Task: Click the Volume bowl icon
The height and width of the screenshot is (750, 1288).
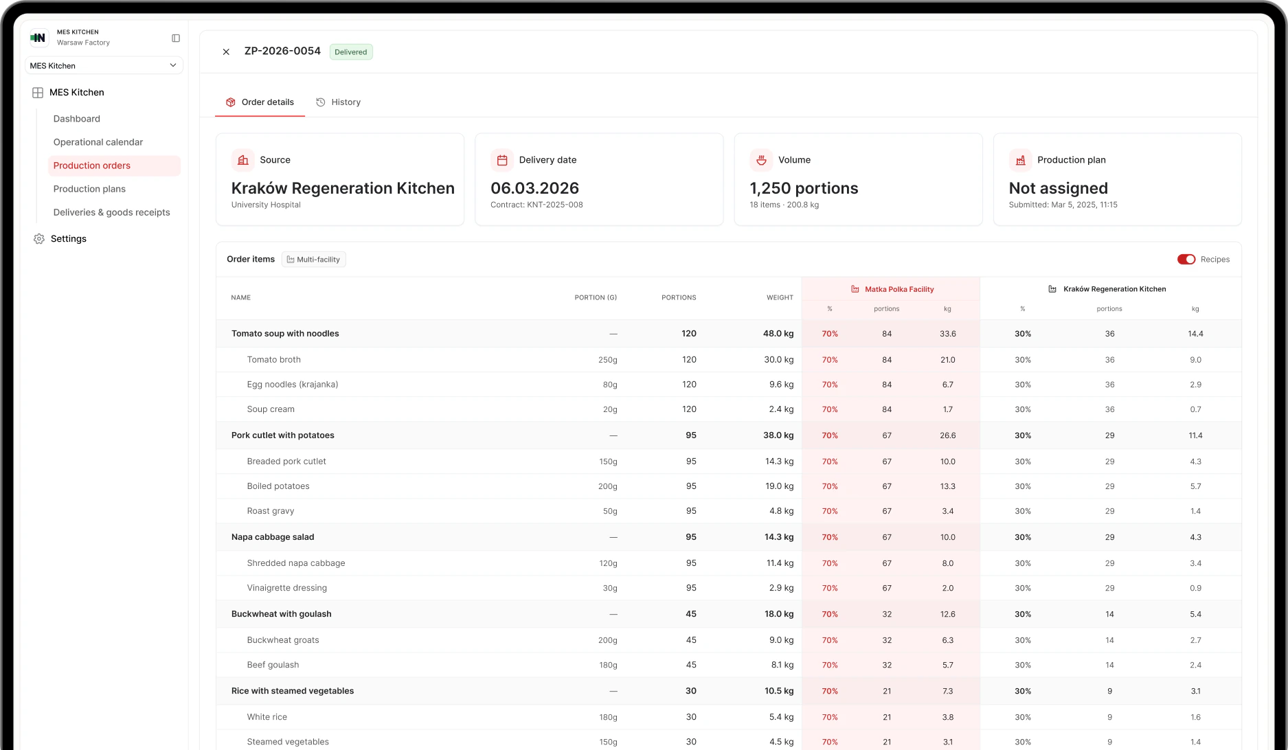Action: 761,160
